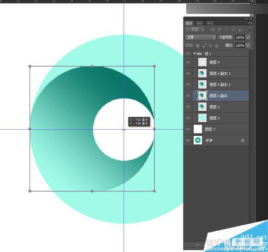Image resolution: width=268 pixels, height=252 pixels.
Task: Lock all padlock icon
Action: 216,45
